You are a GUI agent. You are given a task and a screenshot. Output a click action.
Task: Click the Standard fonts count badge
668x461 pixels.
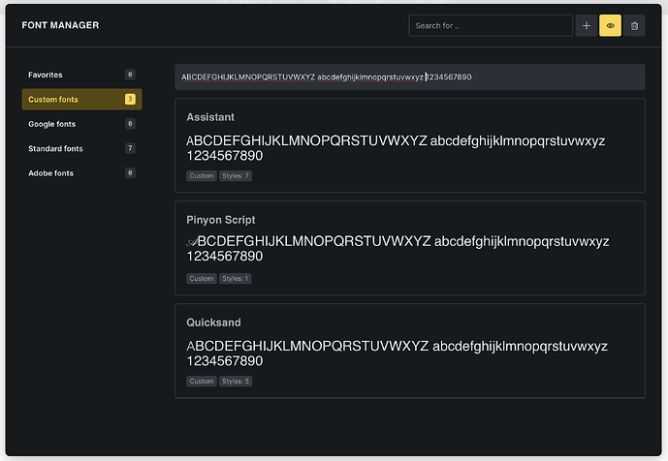click(x=130, y=148)
